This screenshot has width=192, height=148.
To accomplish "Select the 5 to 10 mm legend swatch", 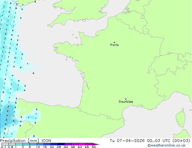I will 33,144.
